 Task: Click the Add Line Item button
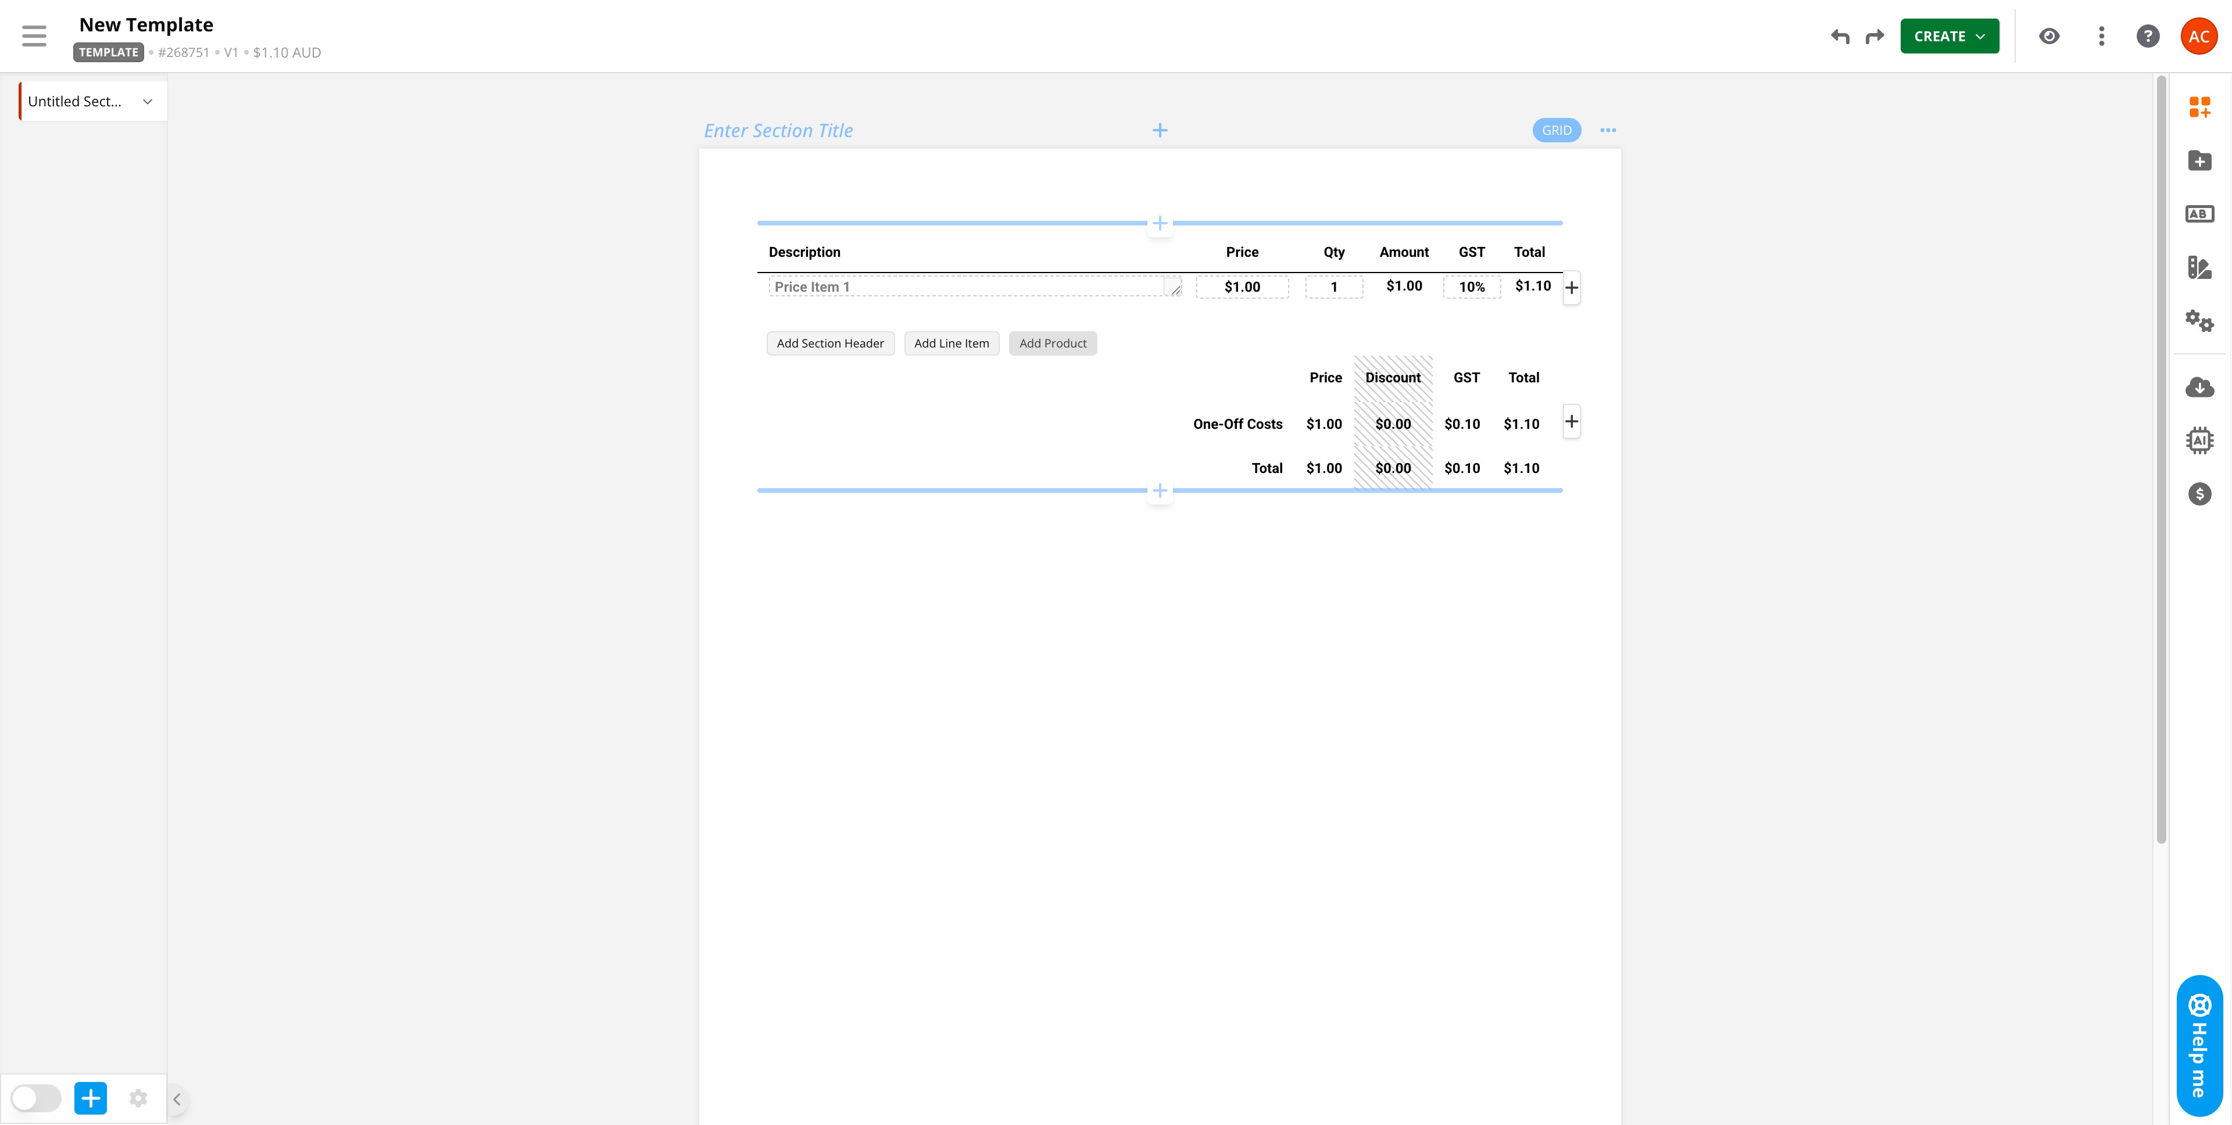tap(952, 344)
